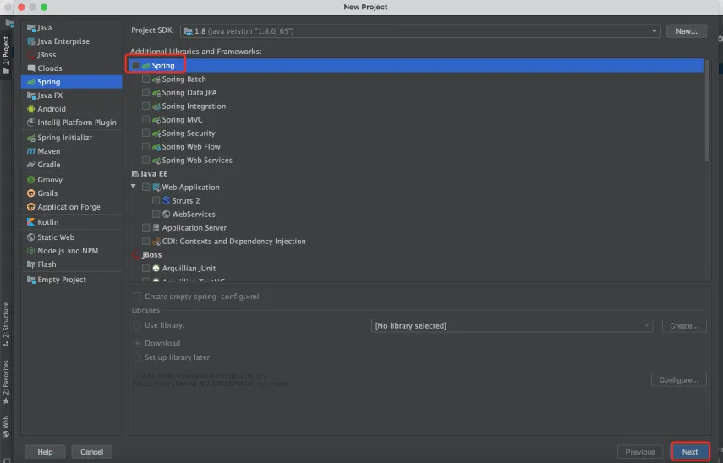Click the Spring MVC leaf icon
Image resolution: width=723 pixels, height=463 pixels.
pyautogui.click(x=156, y=120)
